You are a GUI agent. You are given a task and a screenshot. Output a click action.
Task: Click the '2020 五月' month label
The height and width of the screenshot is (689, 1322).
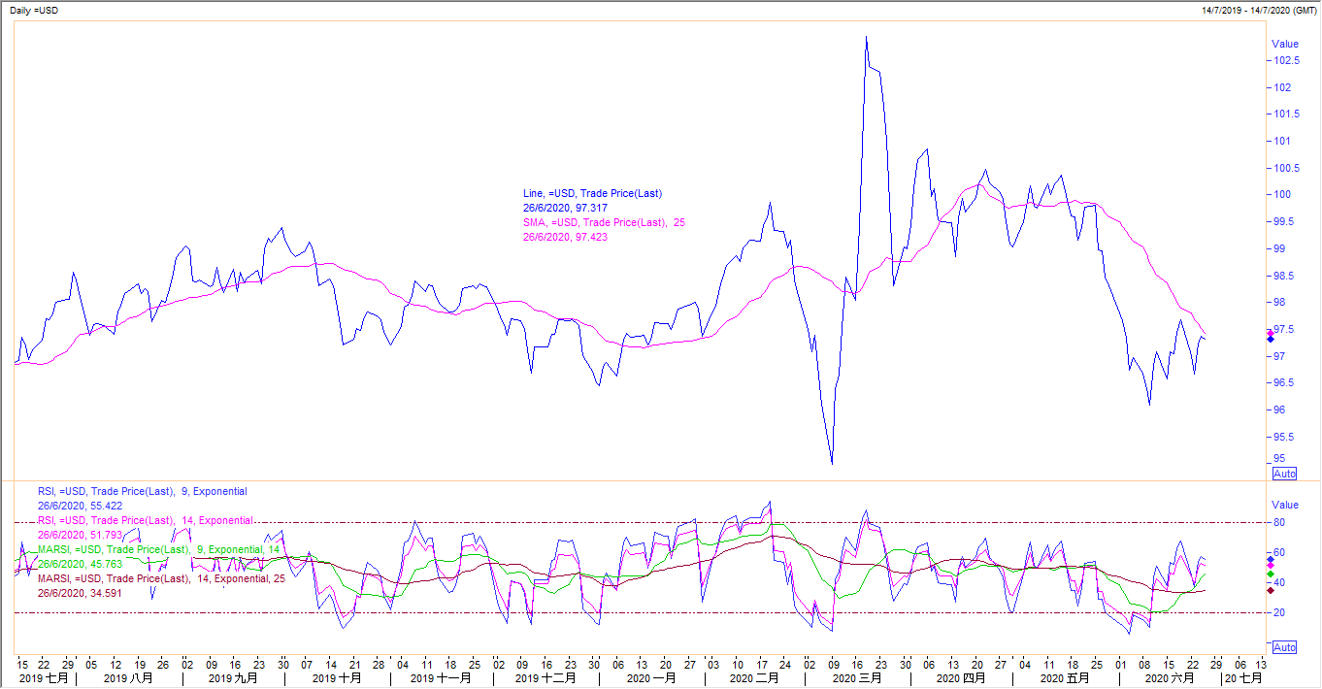(x=1064, y=678)
